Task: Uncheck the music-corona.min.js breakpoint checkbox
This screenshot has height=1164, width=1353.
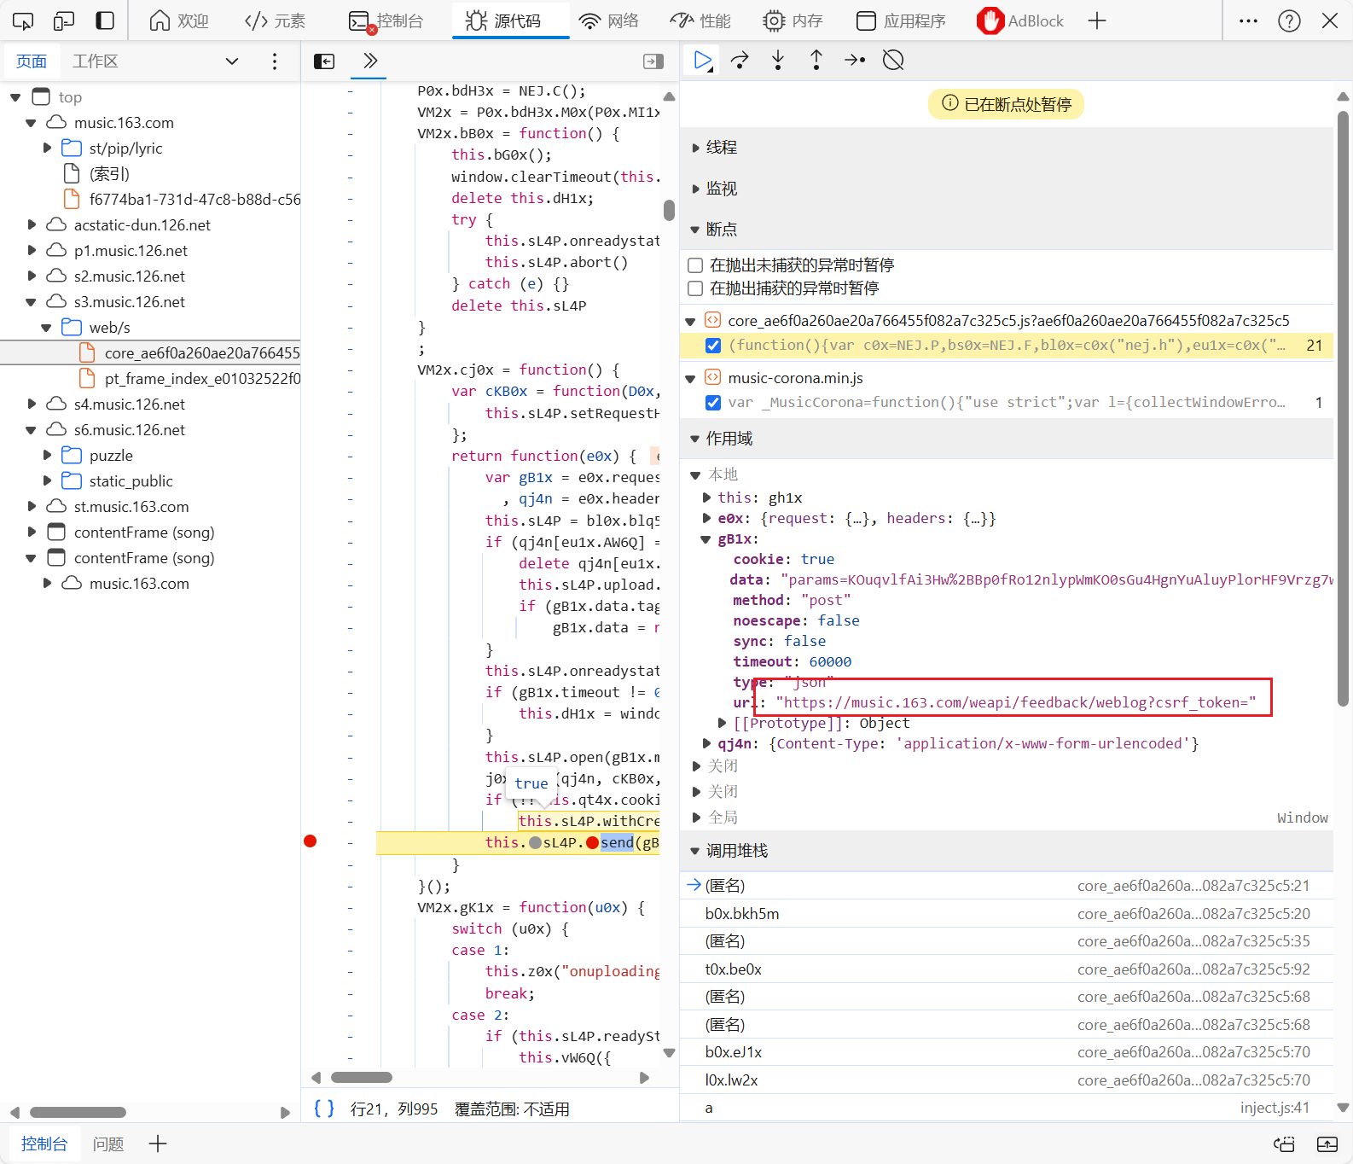Action: 713,403
